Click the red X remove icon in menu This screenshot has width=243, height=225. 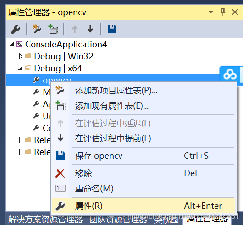pyautogui.click(x=60, y=173)
